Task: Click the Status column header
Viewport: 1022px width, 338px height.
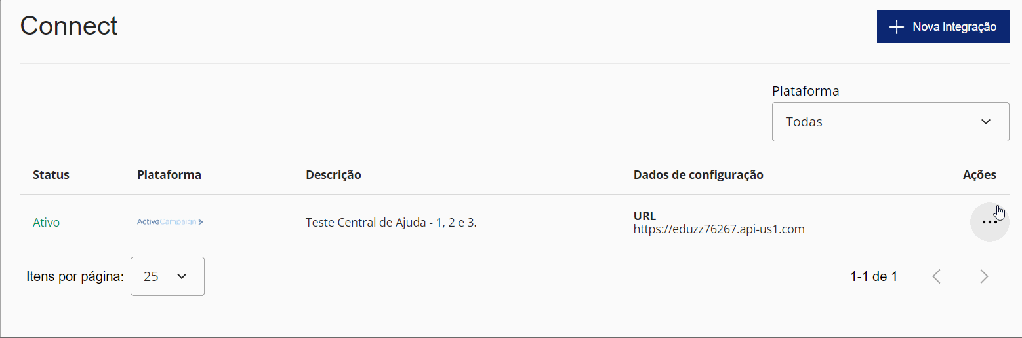Action: pyautogui.click(x=51, y=175)
